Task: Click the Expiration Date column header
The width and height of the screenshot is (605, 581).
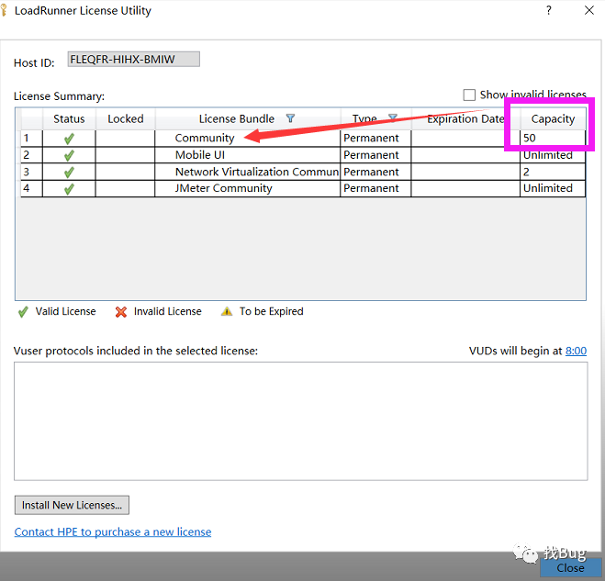Action: tap(465, 118)
